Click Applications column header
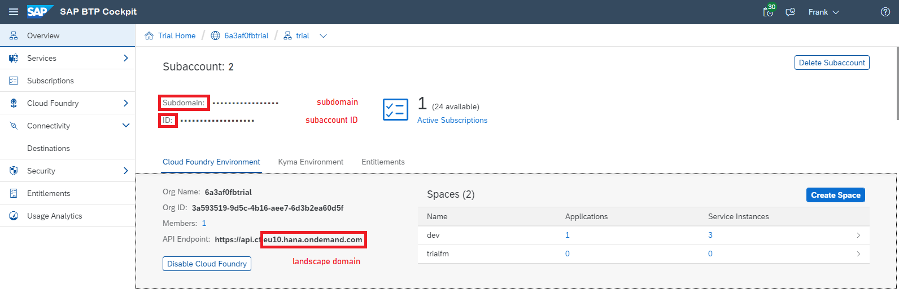899x289 pixels. 586,216
